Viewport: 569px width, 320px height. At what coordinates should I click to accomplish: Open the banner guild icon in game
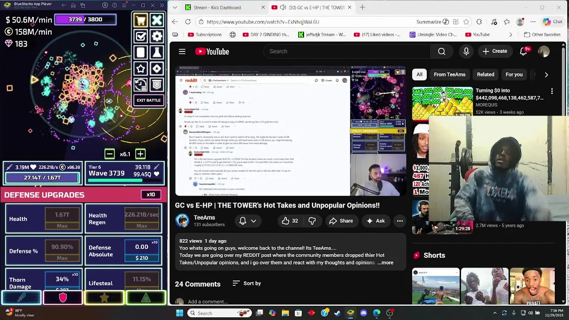[x=157, y=84]
